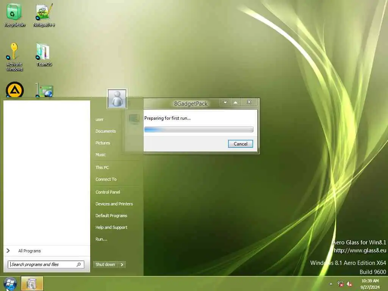Launch the Notepad++ desktop shortcut
Viewport: 388px width, 291px height.
[x=44, y=15]
